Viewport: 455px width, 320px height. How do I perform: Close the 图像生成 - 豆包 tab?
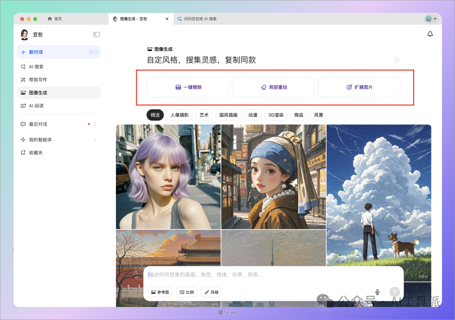tap(167, 19)
